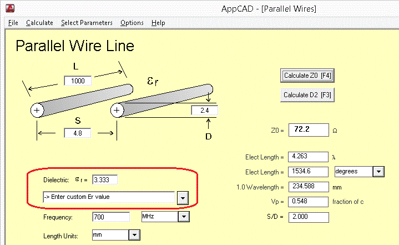The width and height of the screenshot is (399, 245).
Task: Click the right wire plus-sign end cap
Action: 117,110
